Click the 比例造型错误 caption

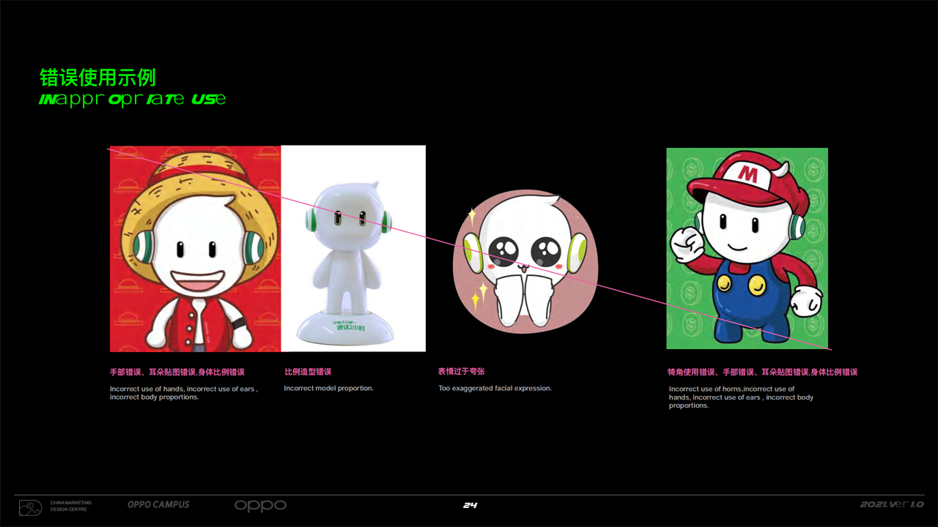pyautogui.click(x=308, y=372)
